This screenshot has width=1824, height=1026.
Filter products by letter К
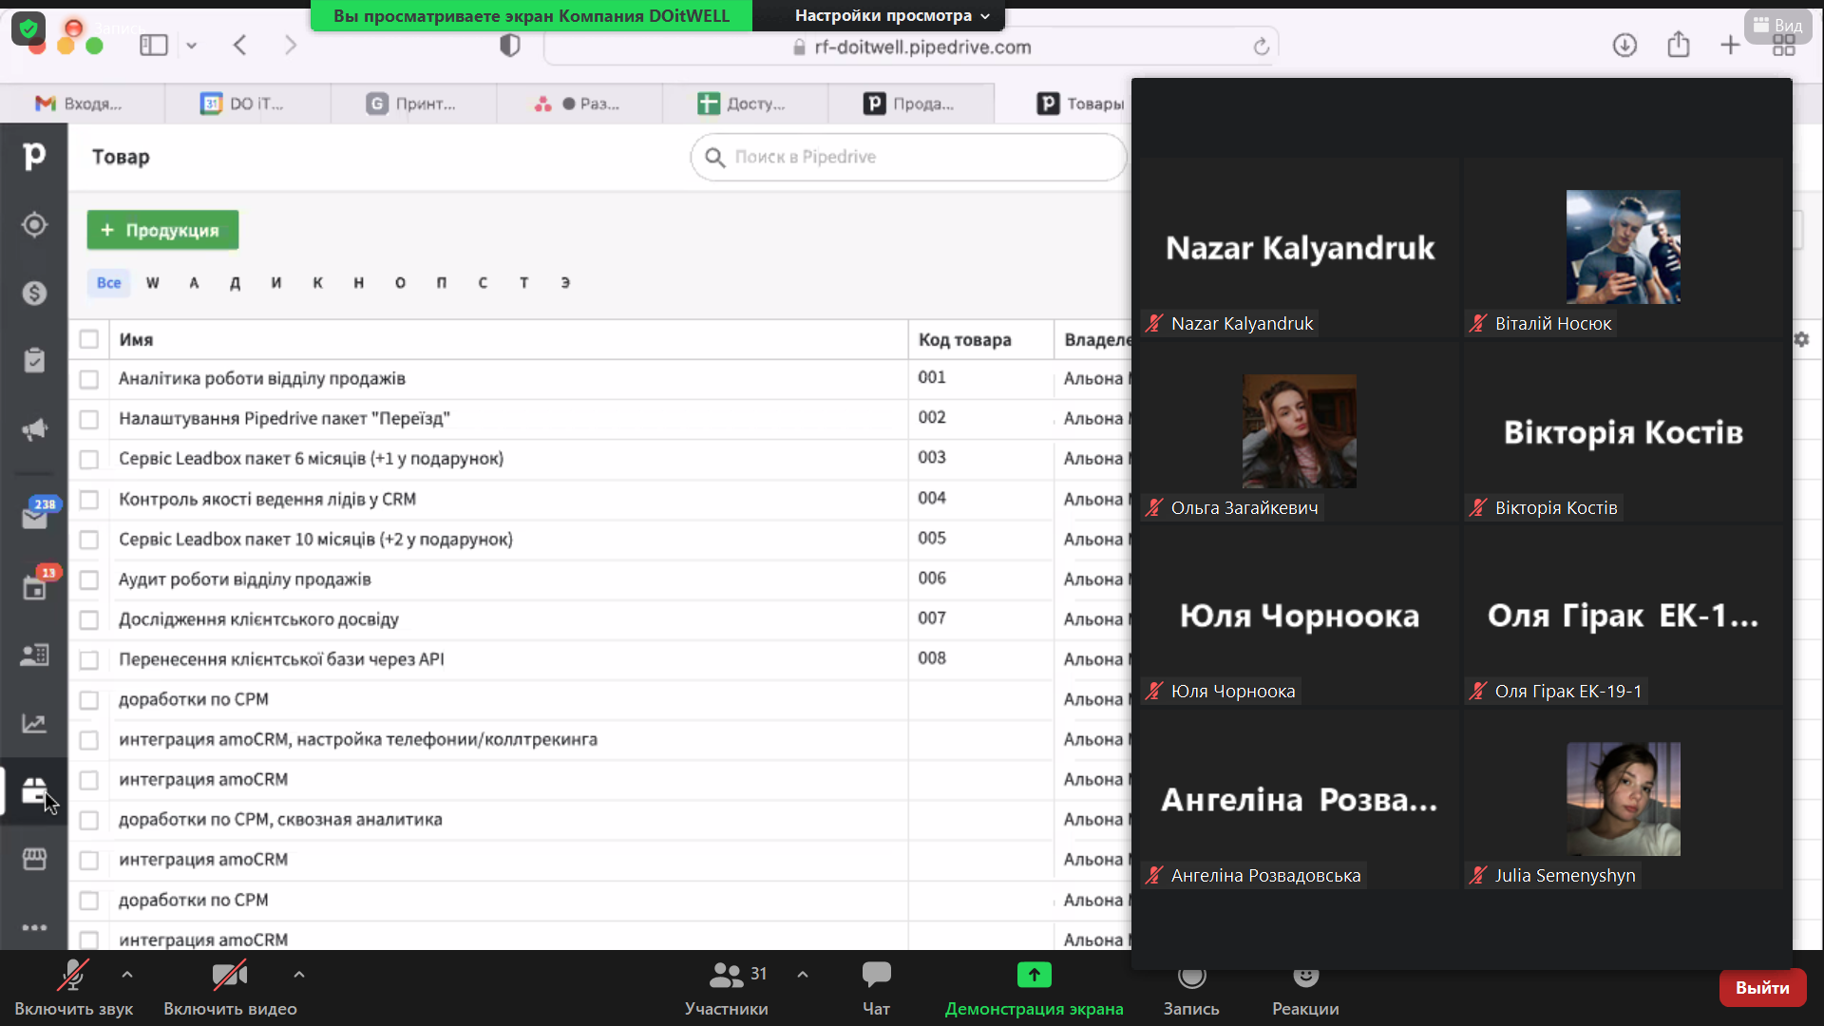click(317, 283)
